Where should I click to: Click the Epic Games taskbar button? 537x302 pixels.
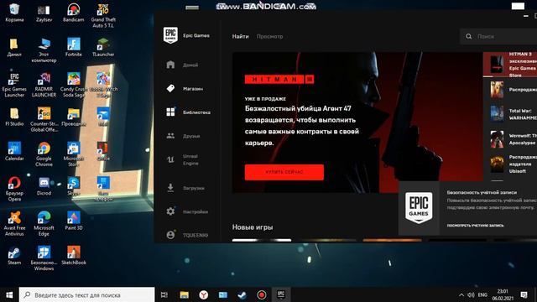281,294
